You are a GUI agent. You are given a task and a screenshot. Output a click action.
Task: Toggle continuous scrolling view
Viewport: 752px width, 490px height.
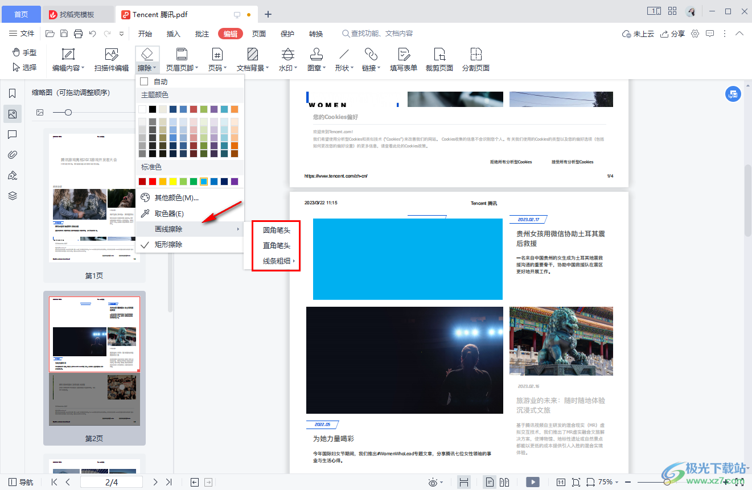(464, 482)
